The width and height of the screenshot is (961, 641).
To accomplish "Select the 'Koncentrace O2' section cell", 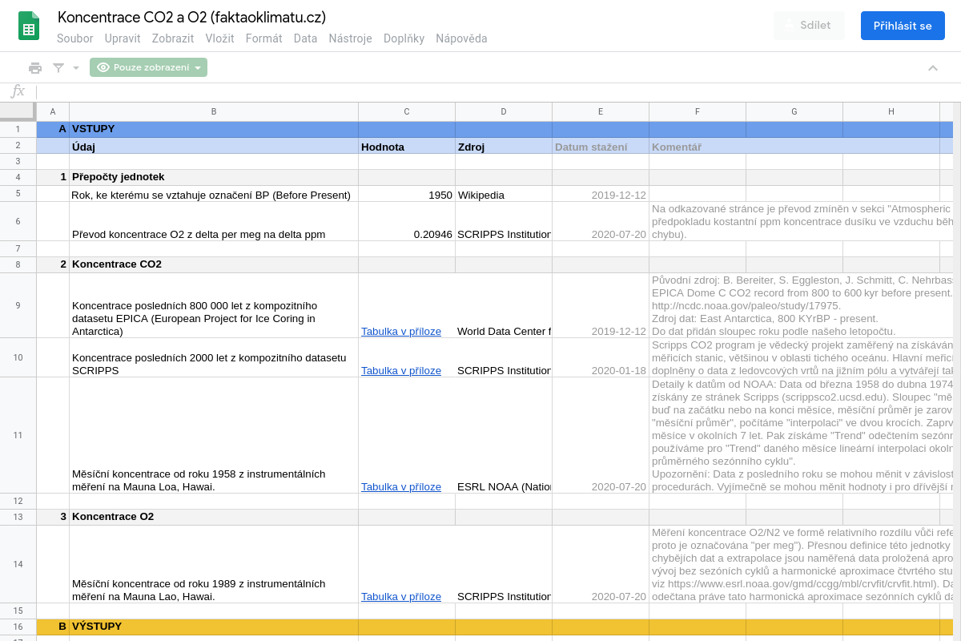I will coord(214,517).
